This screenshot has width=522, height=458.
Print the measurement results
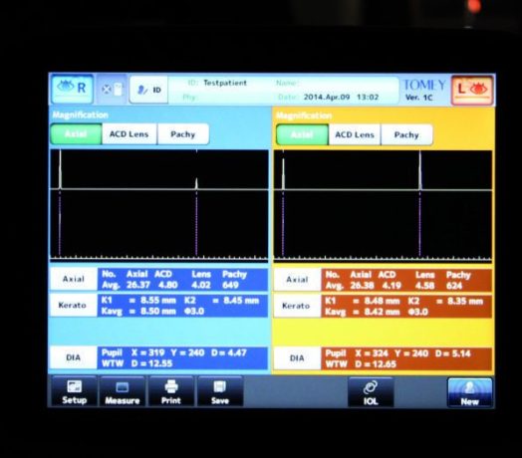[x=171, y=392]
